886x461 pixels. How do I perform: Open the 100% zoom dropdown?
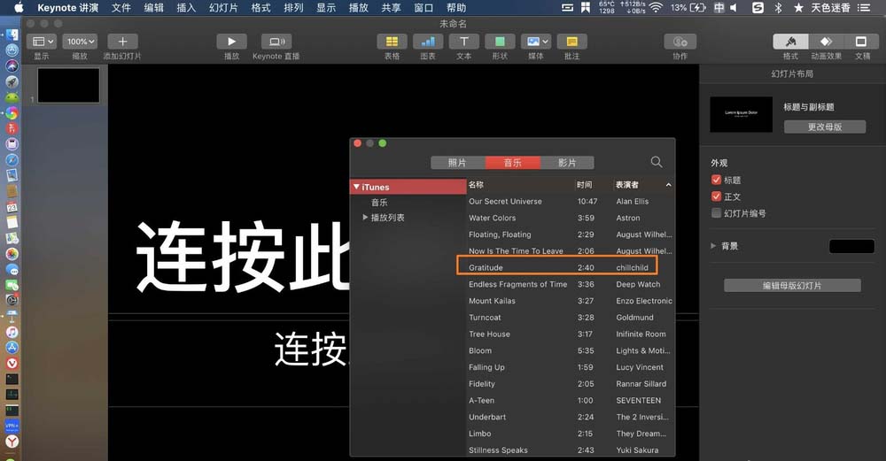pyautogui.click(x=81, y=42)
